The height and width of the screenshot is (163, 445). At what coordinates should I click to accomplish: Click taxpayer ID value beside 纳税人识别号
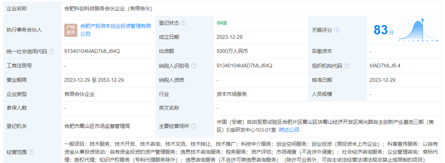[244, 66]
